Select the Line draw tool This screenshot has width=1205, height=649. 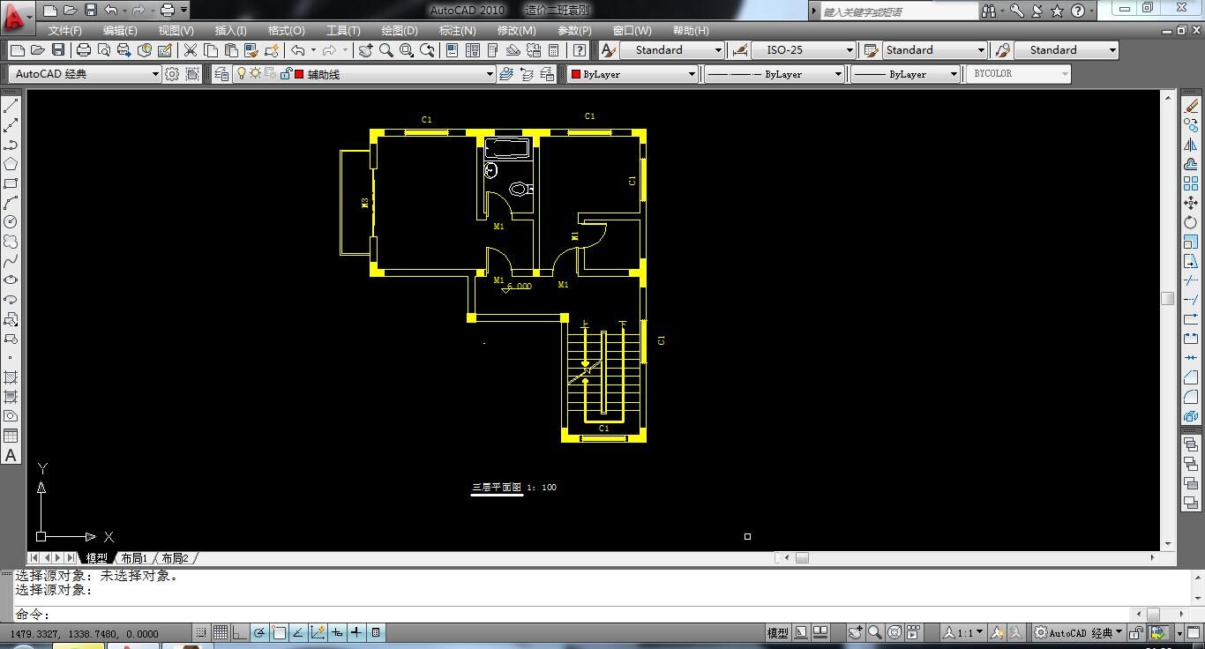(x=11, y=106)
